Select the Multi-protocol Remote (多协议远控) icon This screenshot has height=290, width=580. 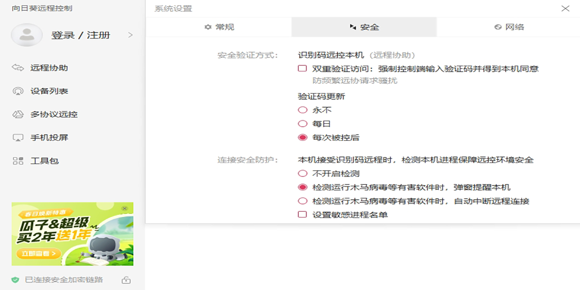[18, 114]
